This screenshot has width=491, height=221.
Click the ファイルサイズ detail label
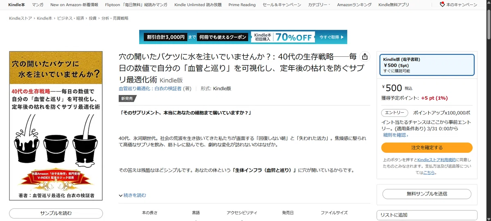click(x=334, y=213)
